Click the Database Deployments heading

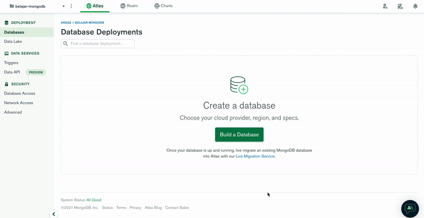(102, 32)
